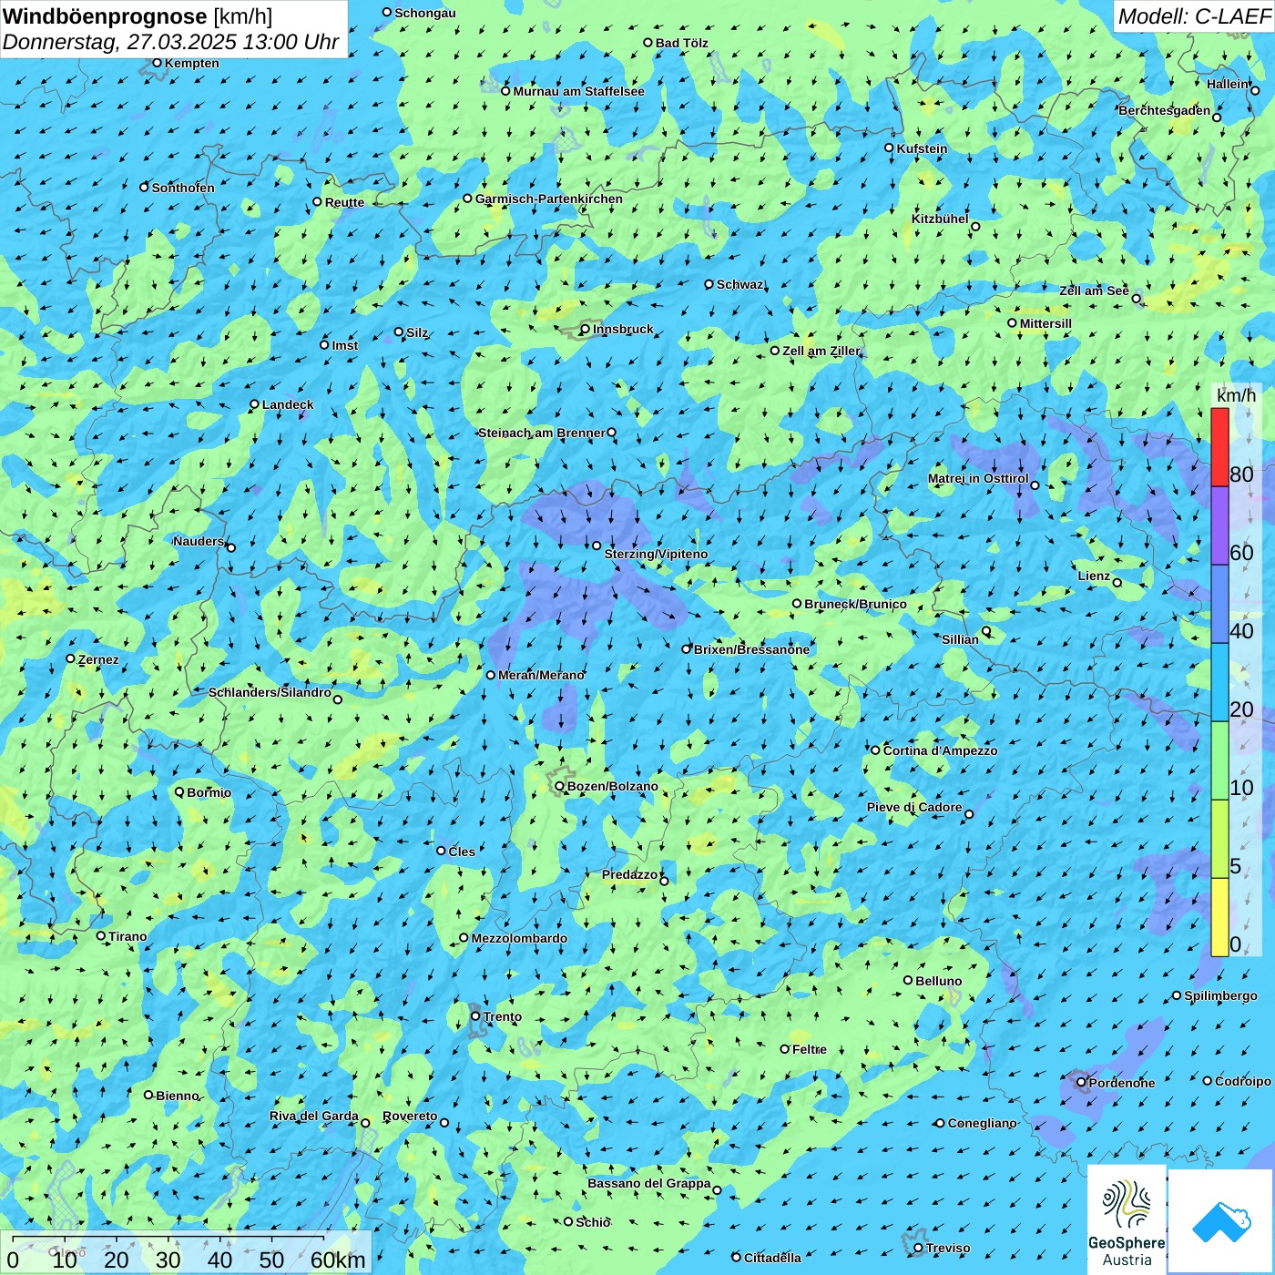The image size is (1275, 1275).
Task: Click the 'Schongau' label
Action: pyautogui.click(x=424, y=13)
